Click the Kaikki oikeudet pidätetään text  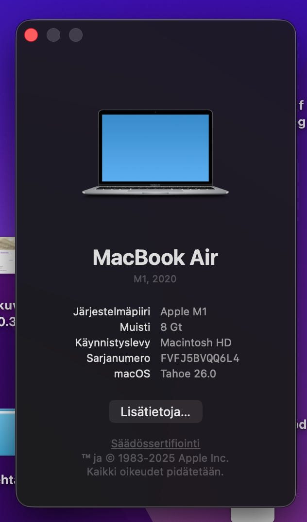click(x=155, y=472)
